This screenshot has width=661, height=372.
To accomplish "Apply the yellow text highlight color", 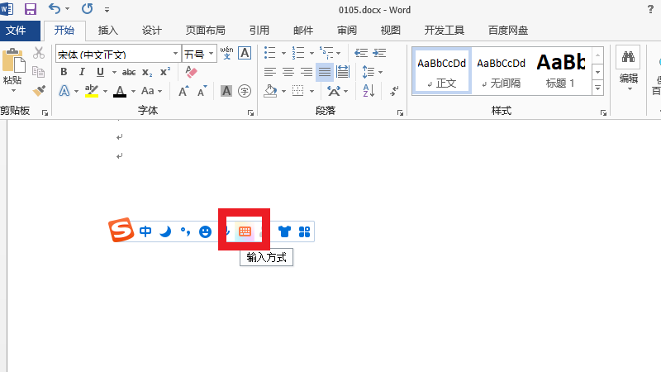I will click(x=92, y=91).
